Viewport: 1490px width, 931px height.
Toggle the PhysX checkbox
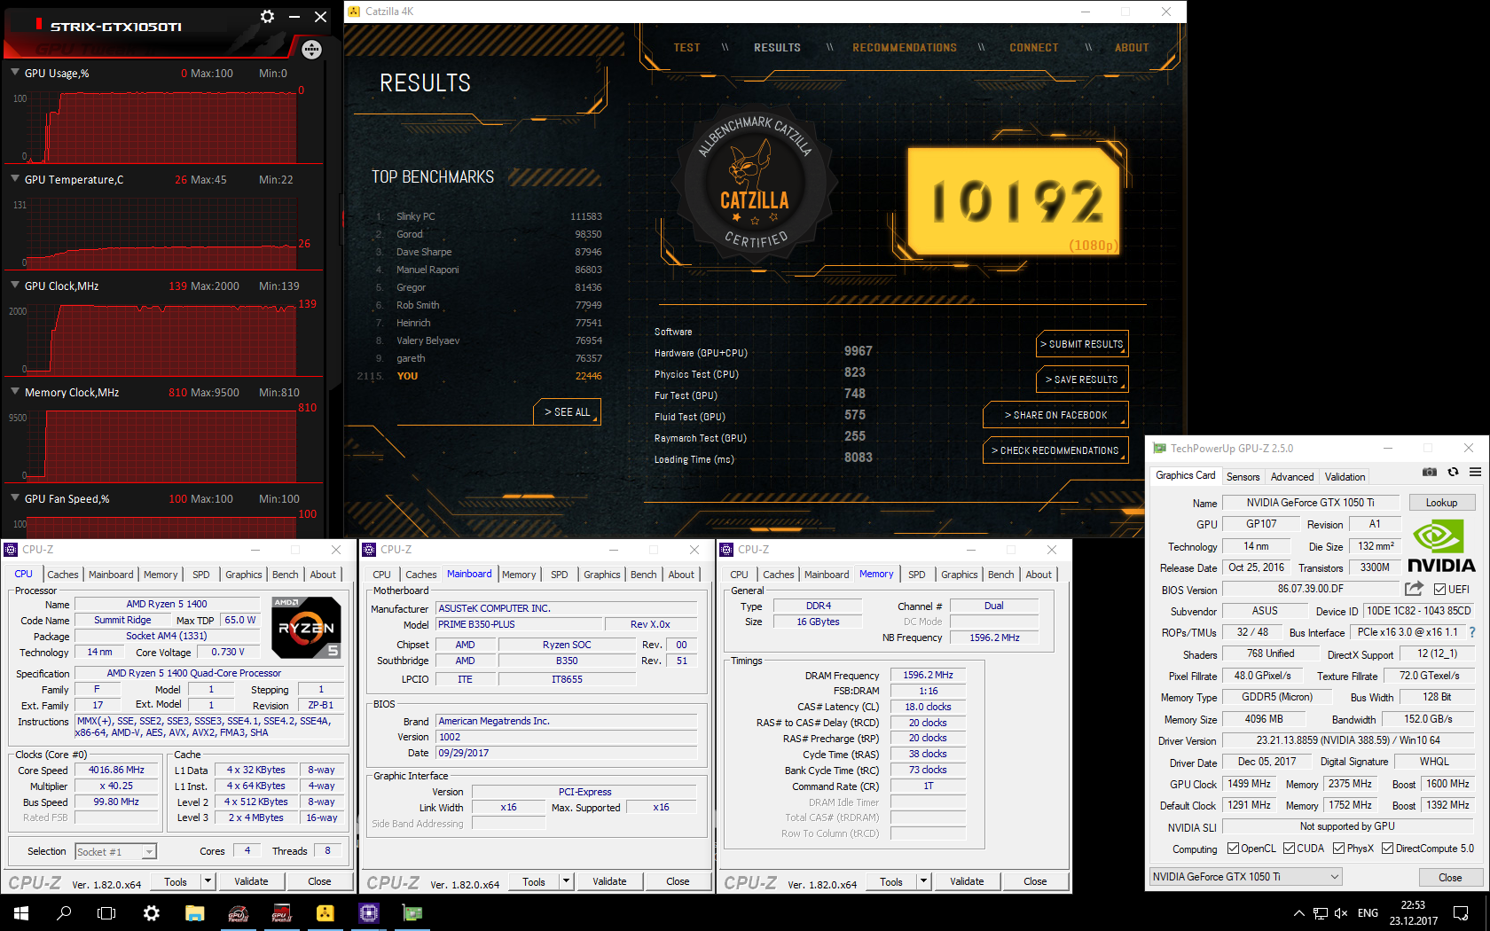[1338, 849]
